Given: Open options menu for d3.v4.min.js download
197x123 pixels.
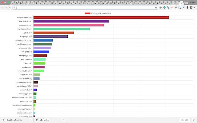Looking at the screenshot, I should pos(64,120).
